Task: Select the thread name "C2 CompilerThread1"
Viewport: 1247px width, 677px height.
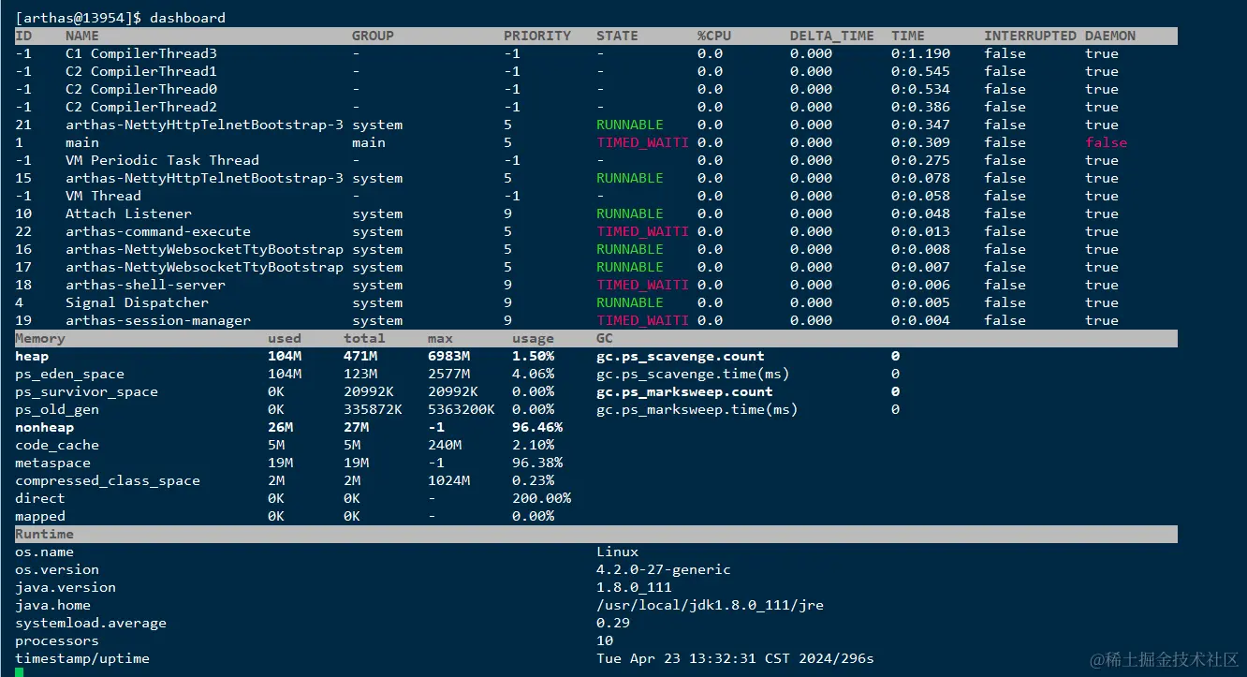Action: tap(141, 71)
